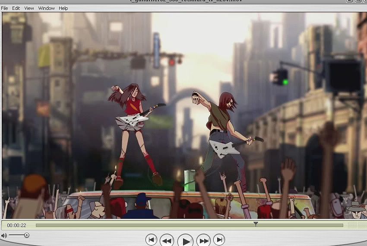Open the View menu
The image size is (367, 246).
pyautogui.click(x=29, y=8)
